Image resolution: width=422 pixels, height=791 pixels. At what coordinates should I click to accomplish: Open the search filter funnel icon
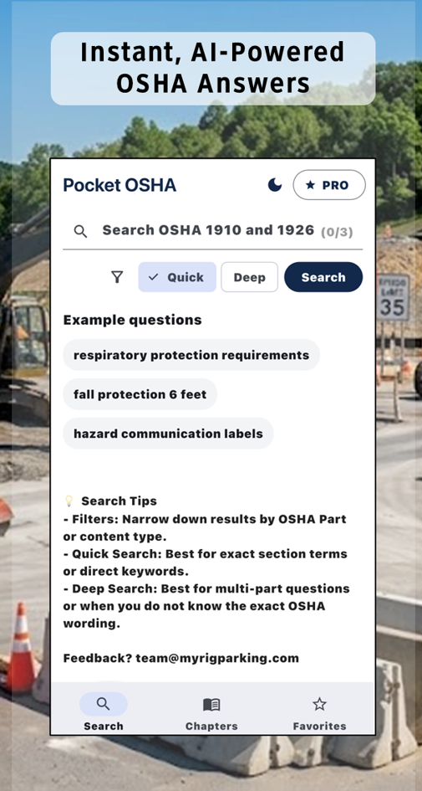coord(117,277)
